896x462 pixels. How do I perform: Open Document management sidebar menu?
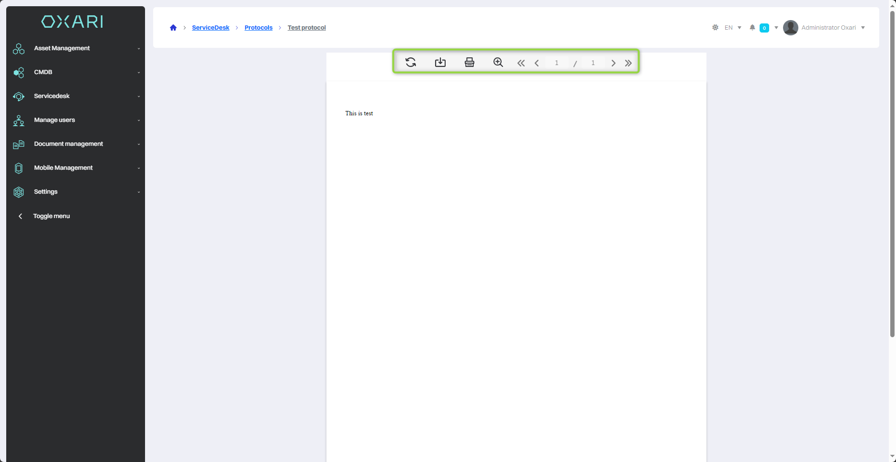(68, 144)
